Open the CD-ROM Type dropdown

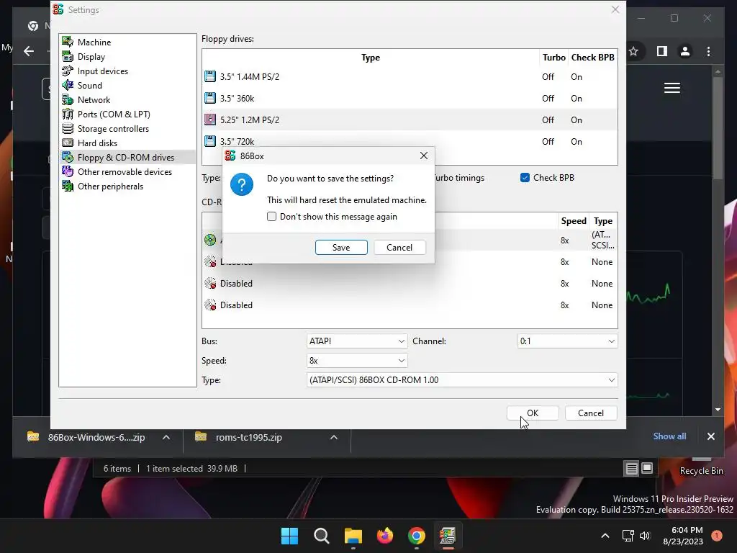point(461,380)
